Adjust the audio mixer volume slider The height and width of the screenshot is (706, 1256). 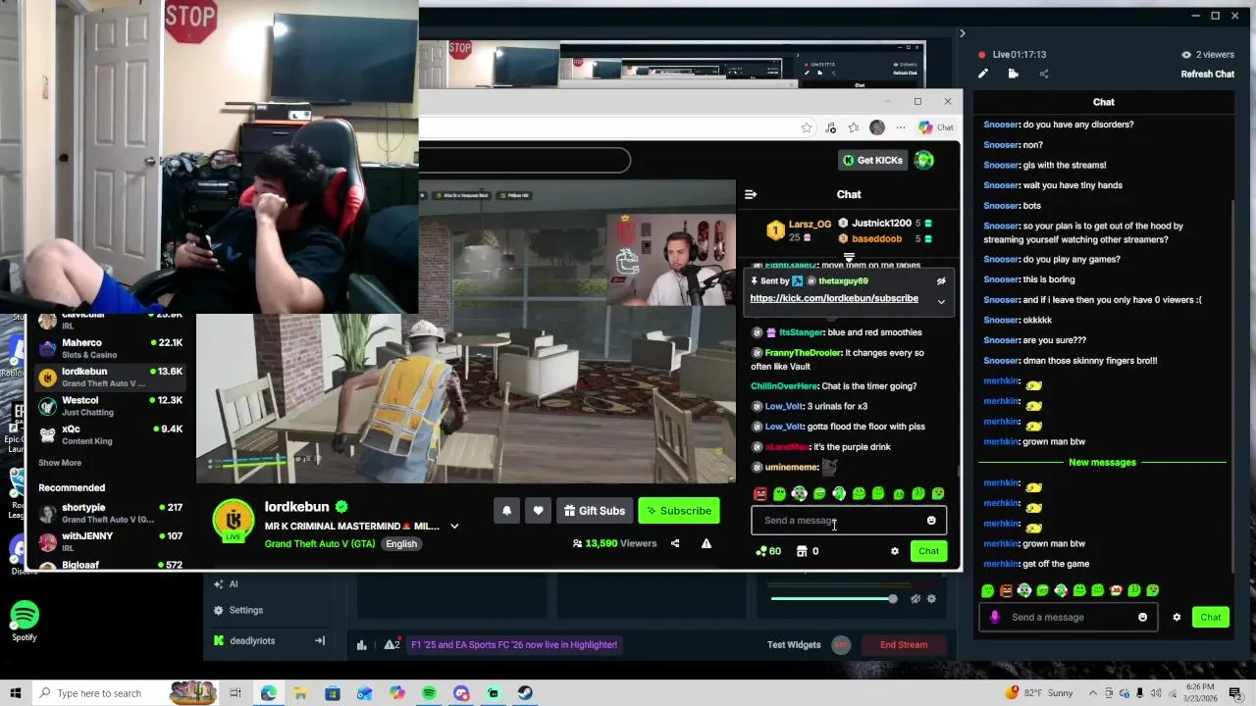(x=832, y=598)
